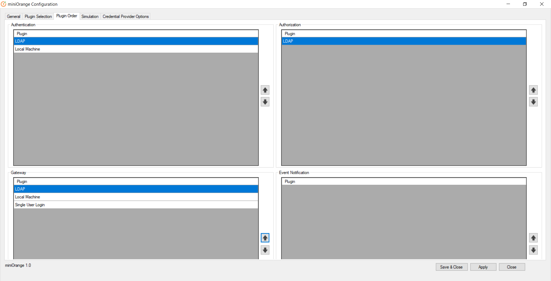This screenshot has width=551, height=281.
Task: Click the Close button at bottom
Action: coord(512,267)
